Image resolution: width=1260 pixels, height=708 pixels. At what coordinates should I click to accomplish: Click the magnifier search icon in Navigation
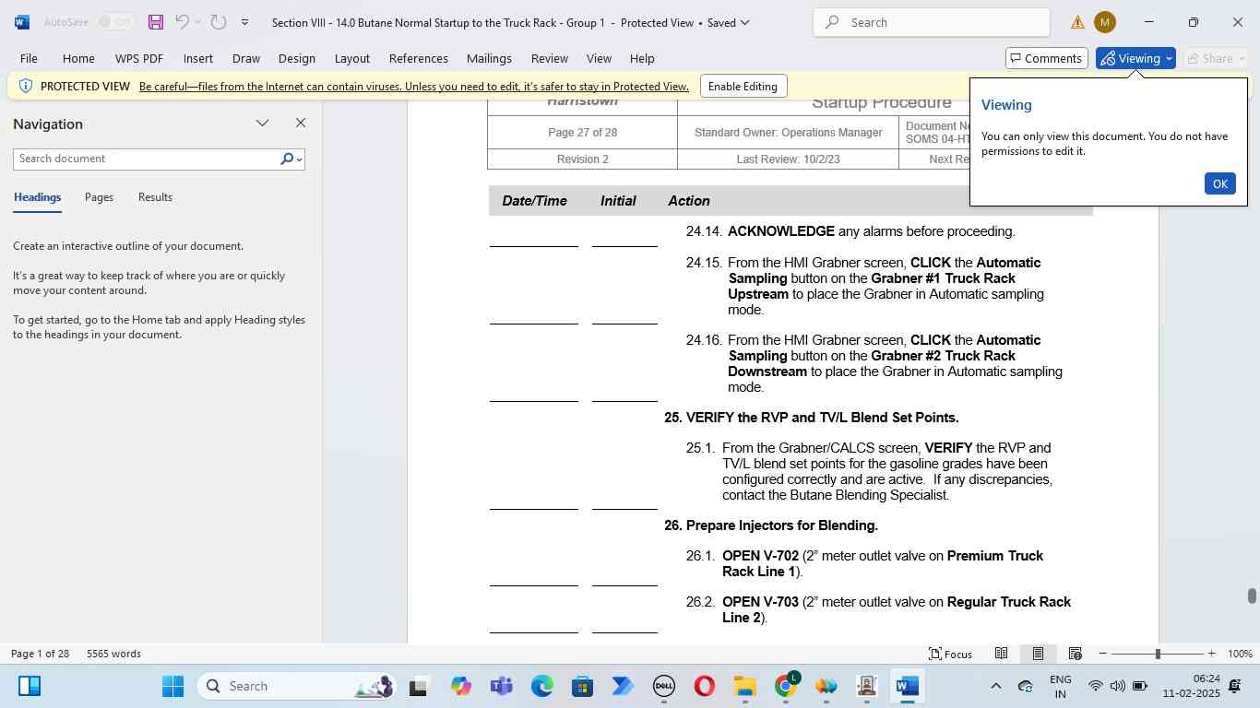click(287, 159)
